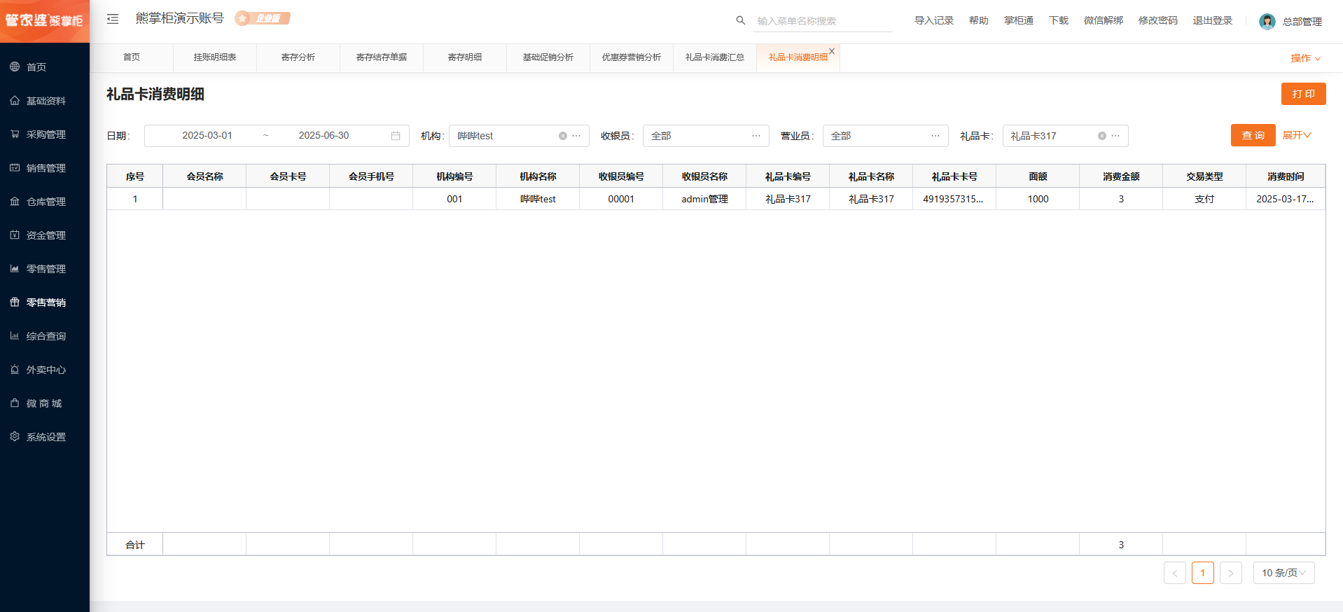Open 零售营销 sidebar menu
The width and height of the screenshot is (1343, 612).
pos(45,302)
